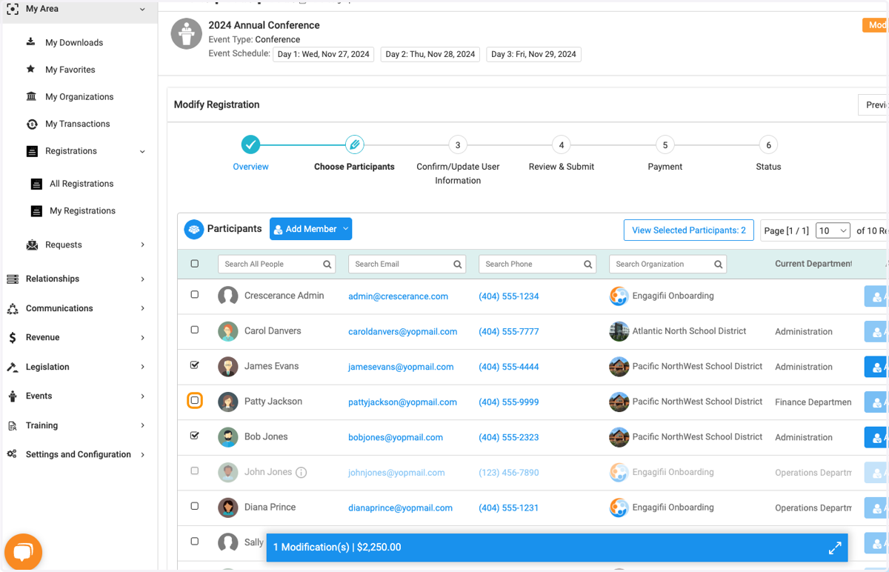
Task: Click phone link (404) 555-4444
Action: click(509, 367)
